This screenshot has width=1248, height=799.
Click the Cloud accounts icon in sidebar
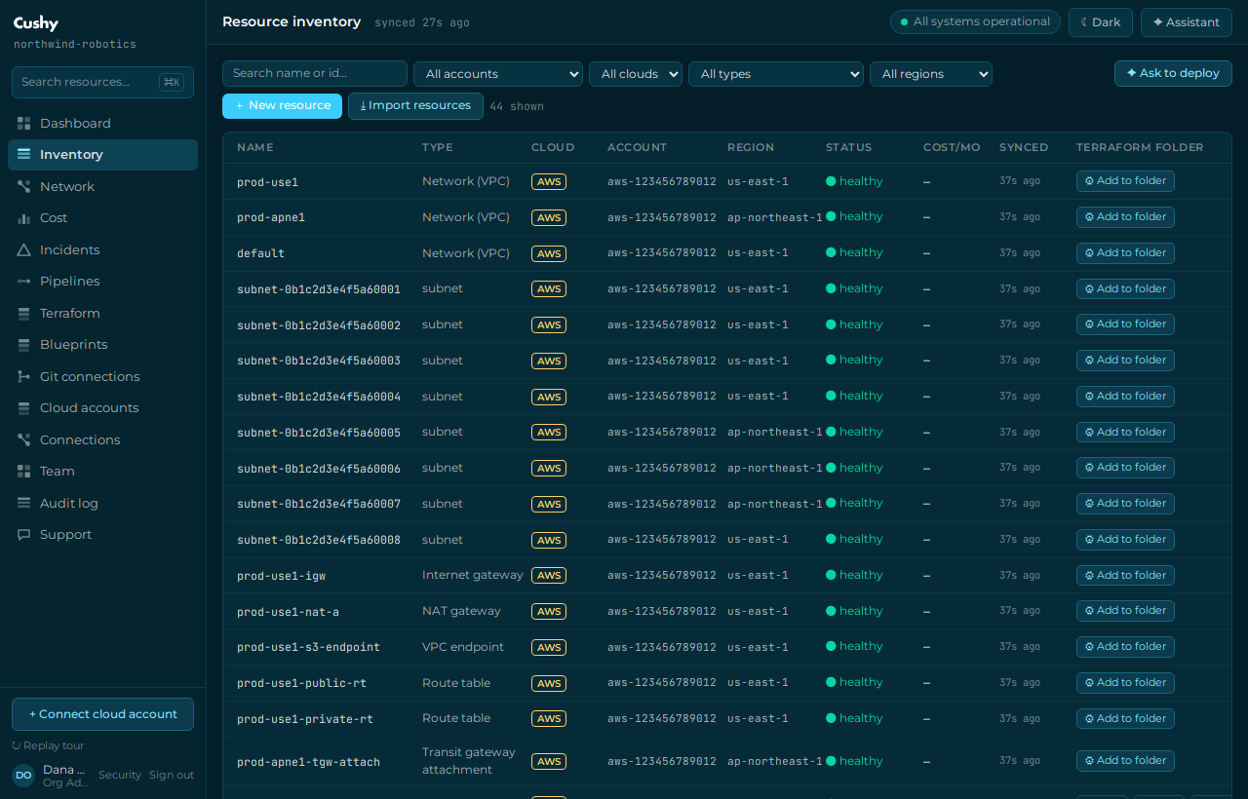click(x=23, y=408)
